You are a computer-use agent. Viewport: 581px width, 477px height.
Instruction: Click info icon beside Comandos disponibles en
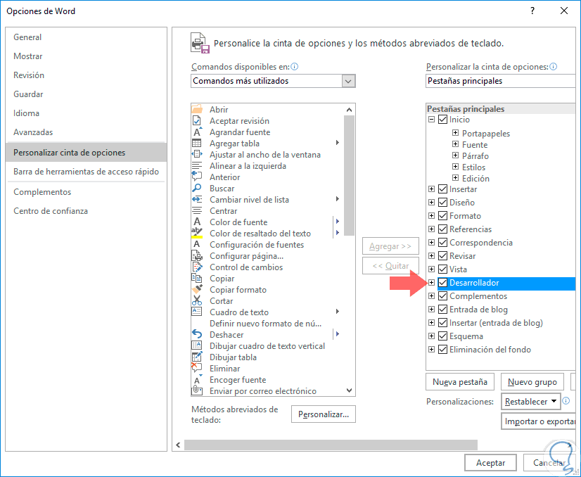pyautogui.click(x=295, y=67)
